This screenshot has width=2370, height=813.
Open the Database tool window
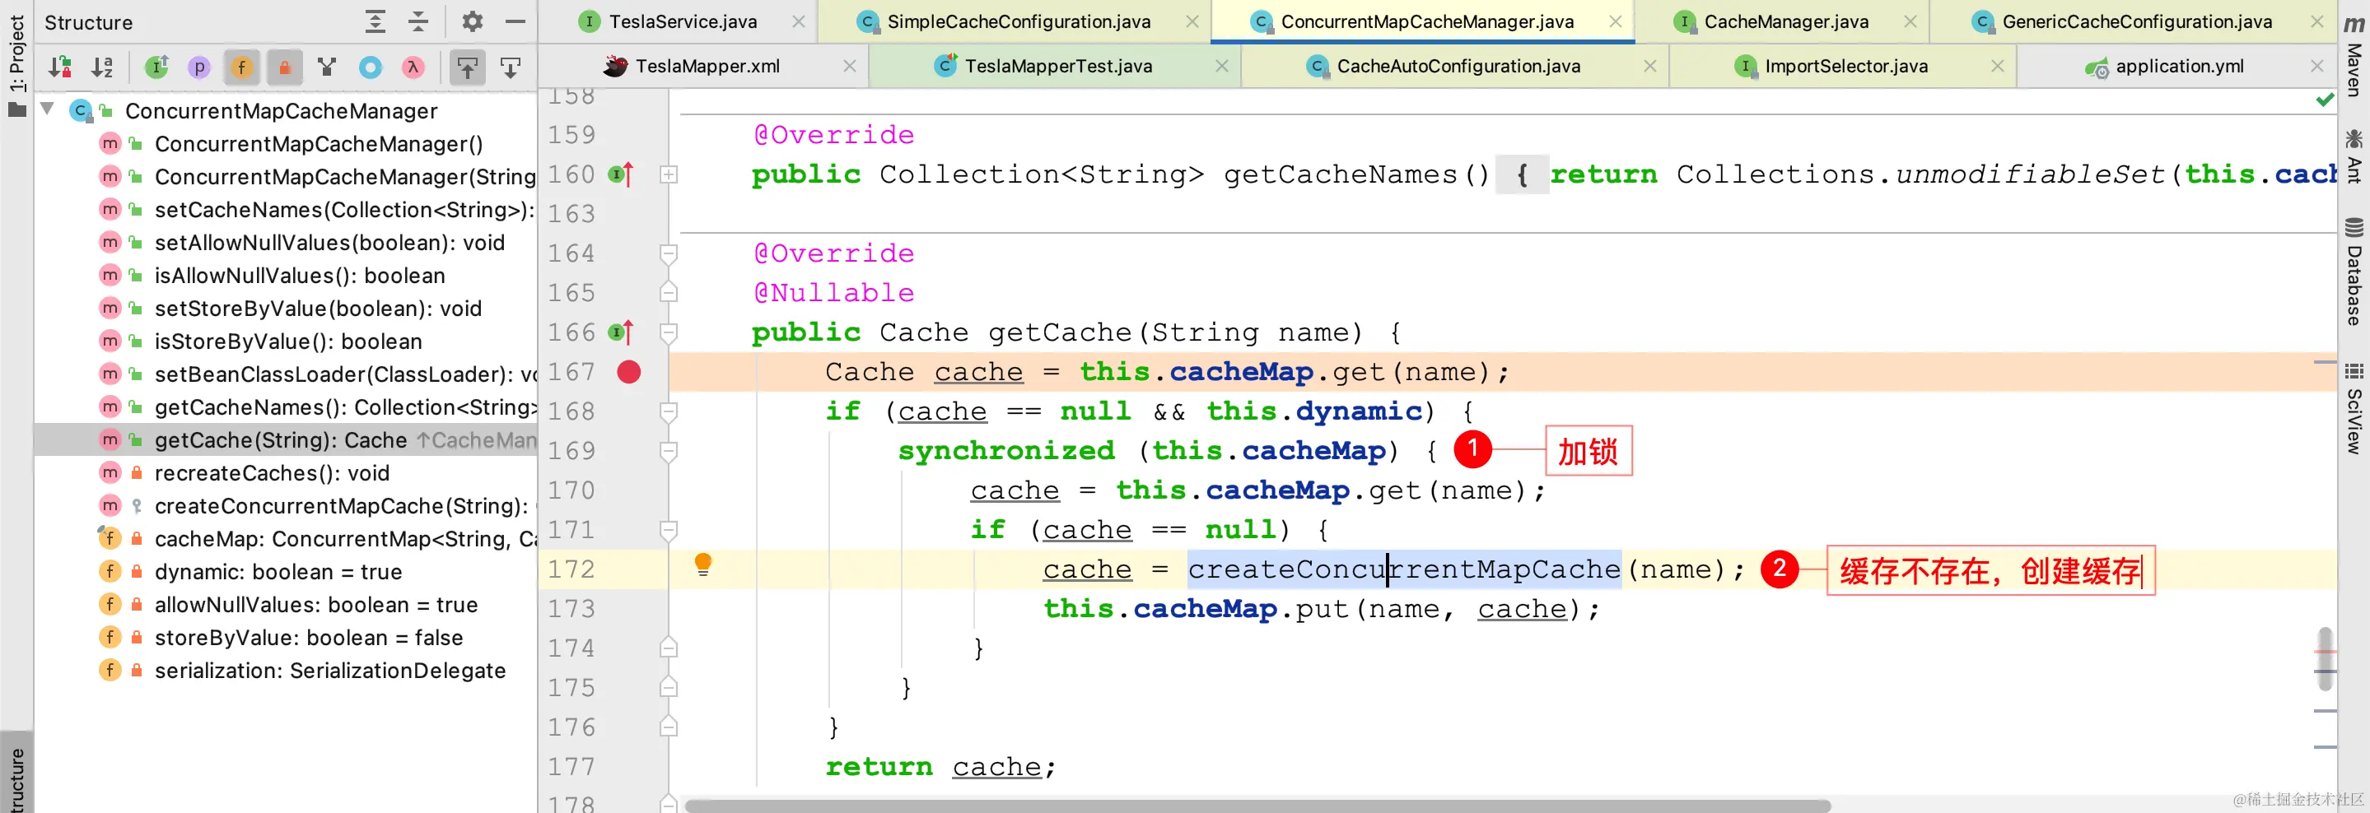pyautogui.click(x=2354, y=272)
